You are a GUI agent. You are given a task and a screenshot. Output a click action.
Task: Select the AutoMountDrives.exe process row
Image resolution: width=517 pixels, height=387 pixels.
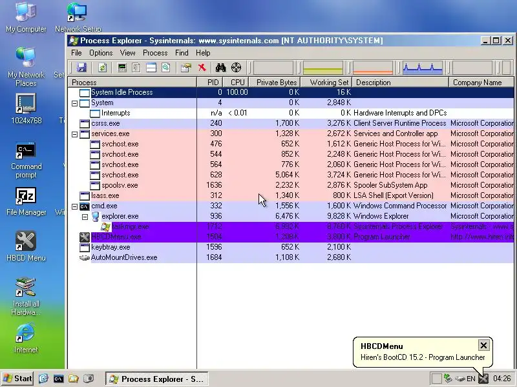pyautogui.click(x=291, y=257)
